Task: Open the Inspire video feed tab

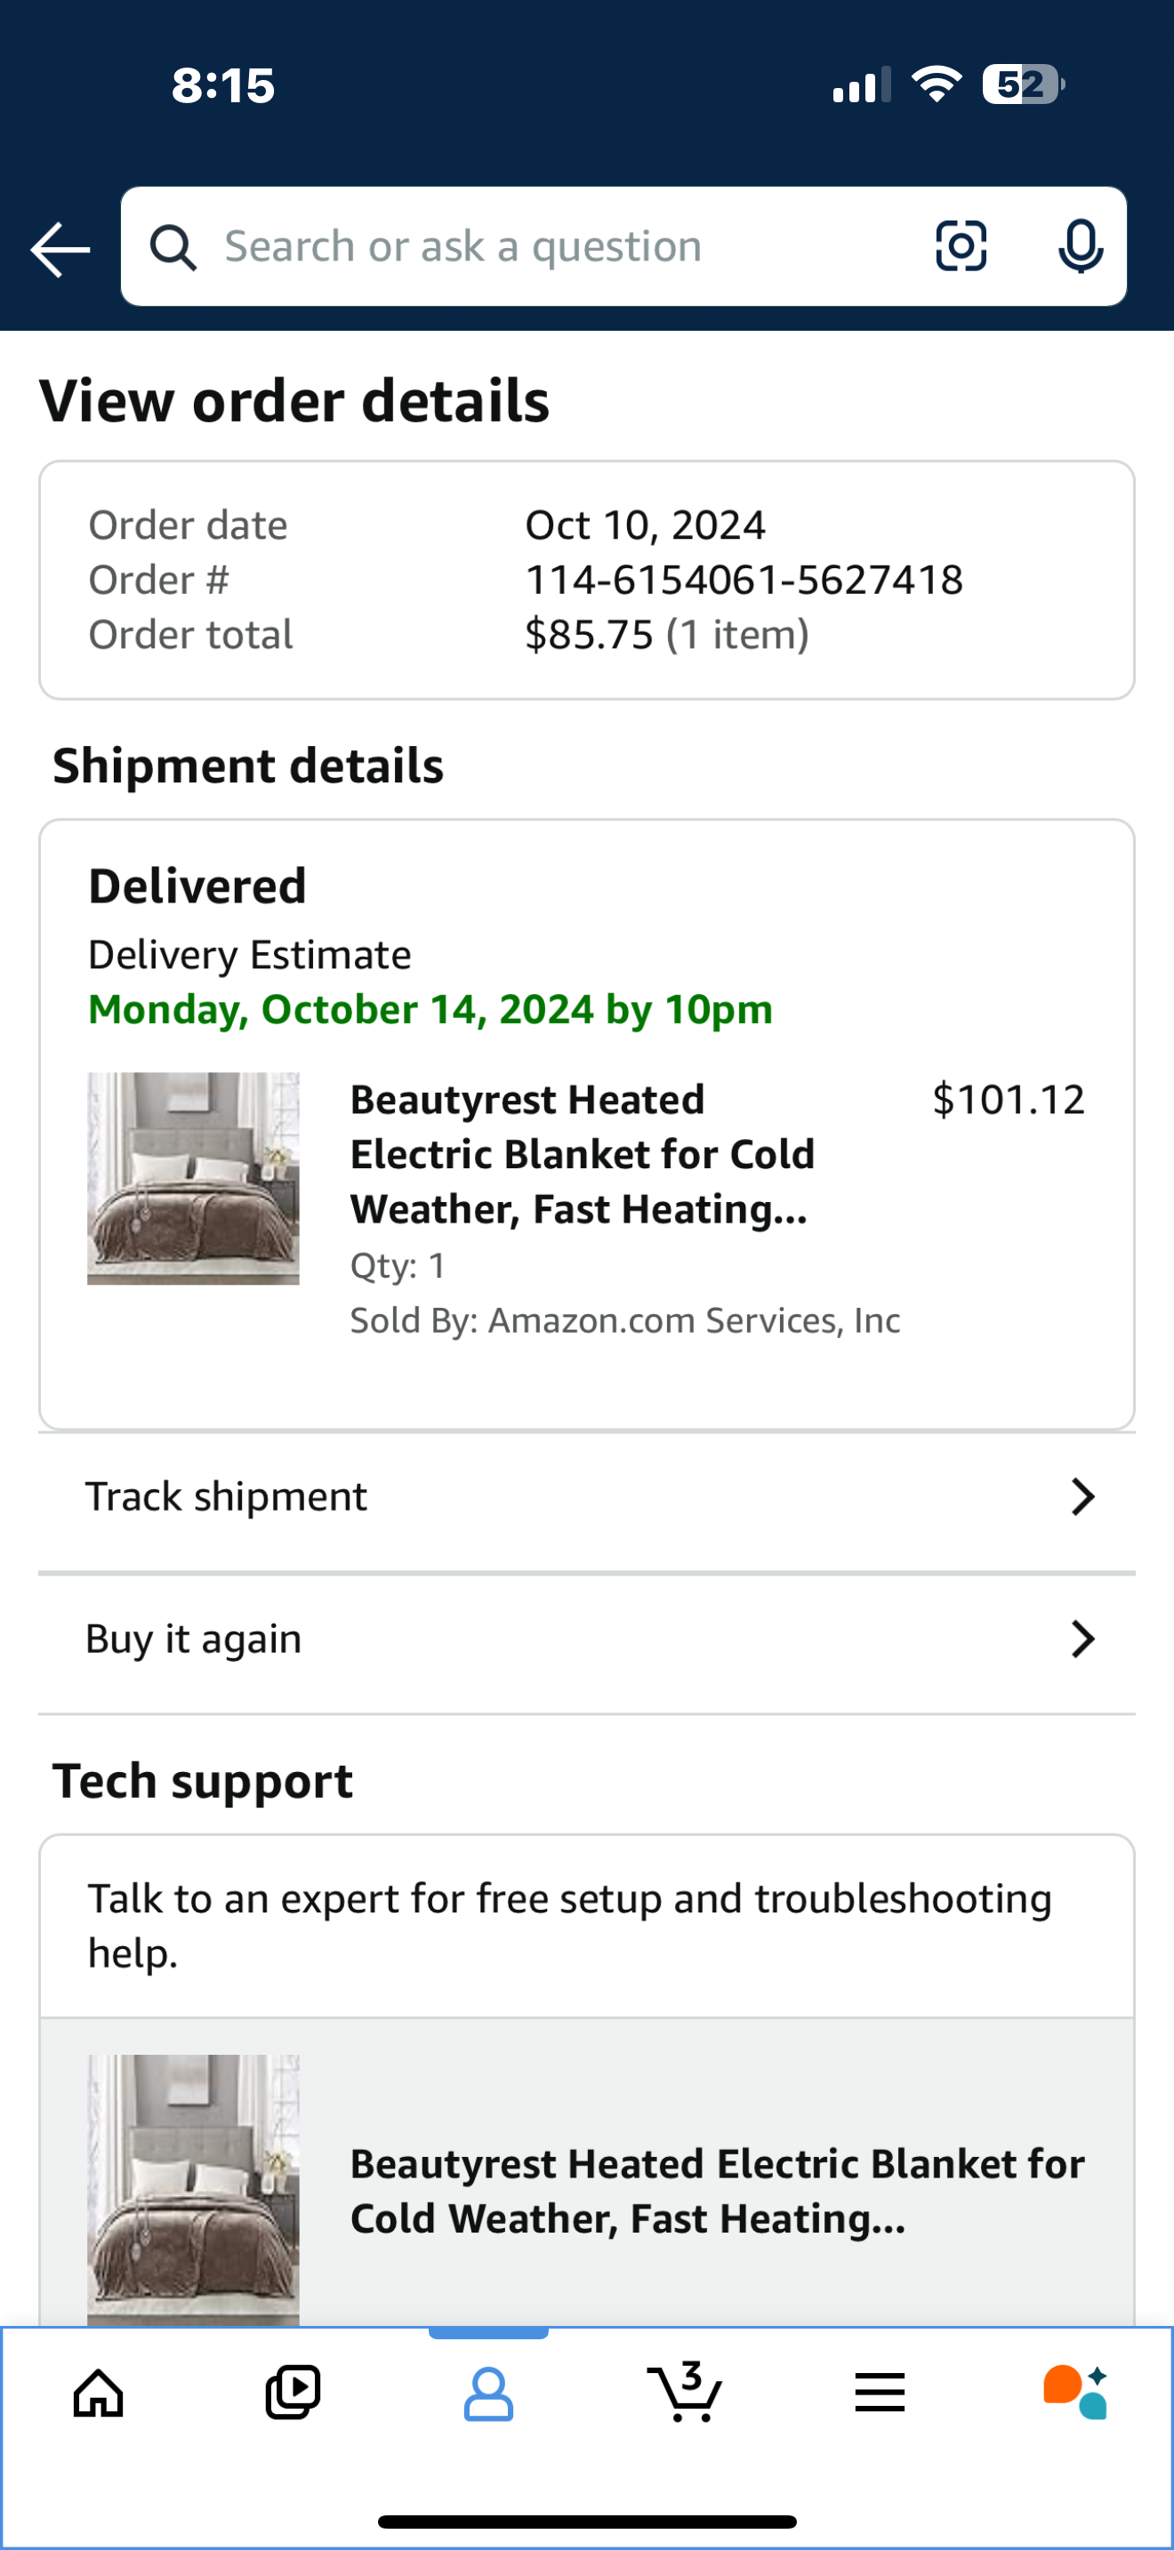Action: [293, 2394]
